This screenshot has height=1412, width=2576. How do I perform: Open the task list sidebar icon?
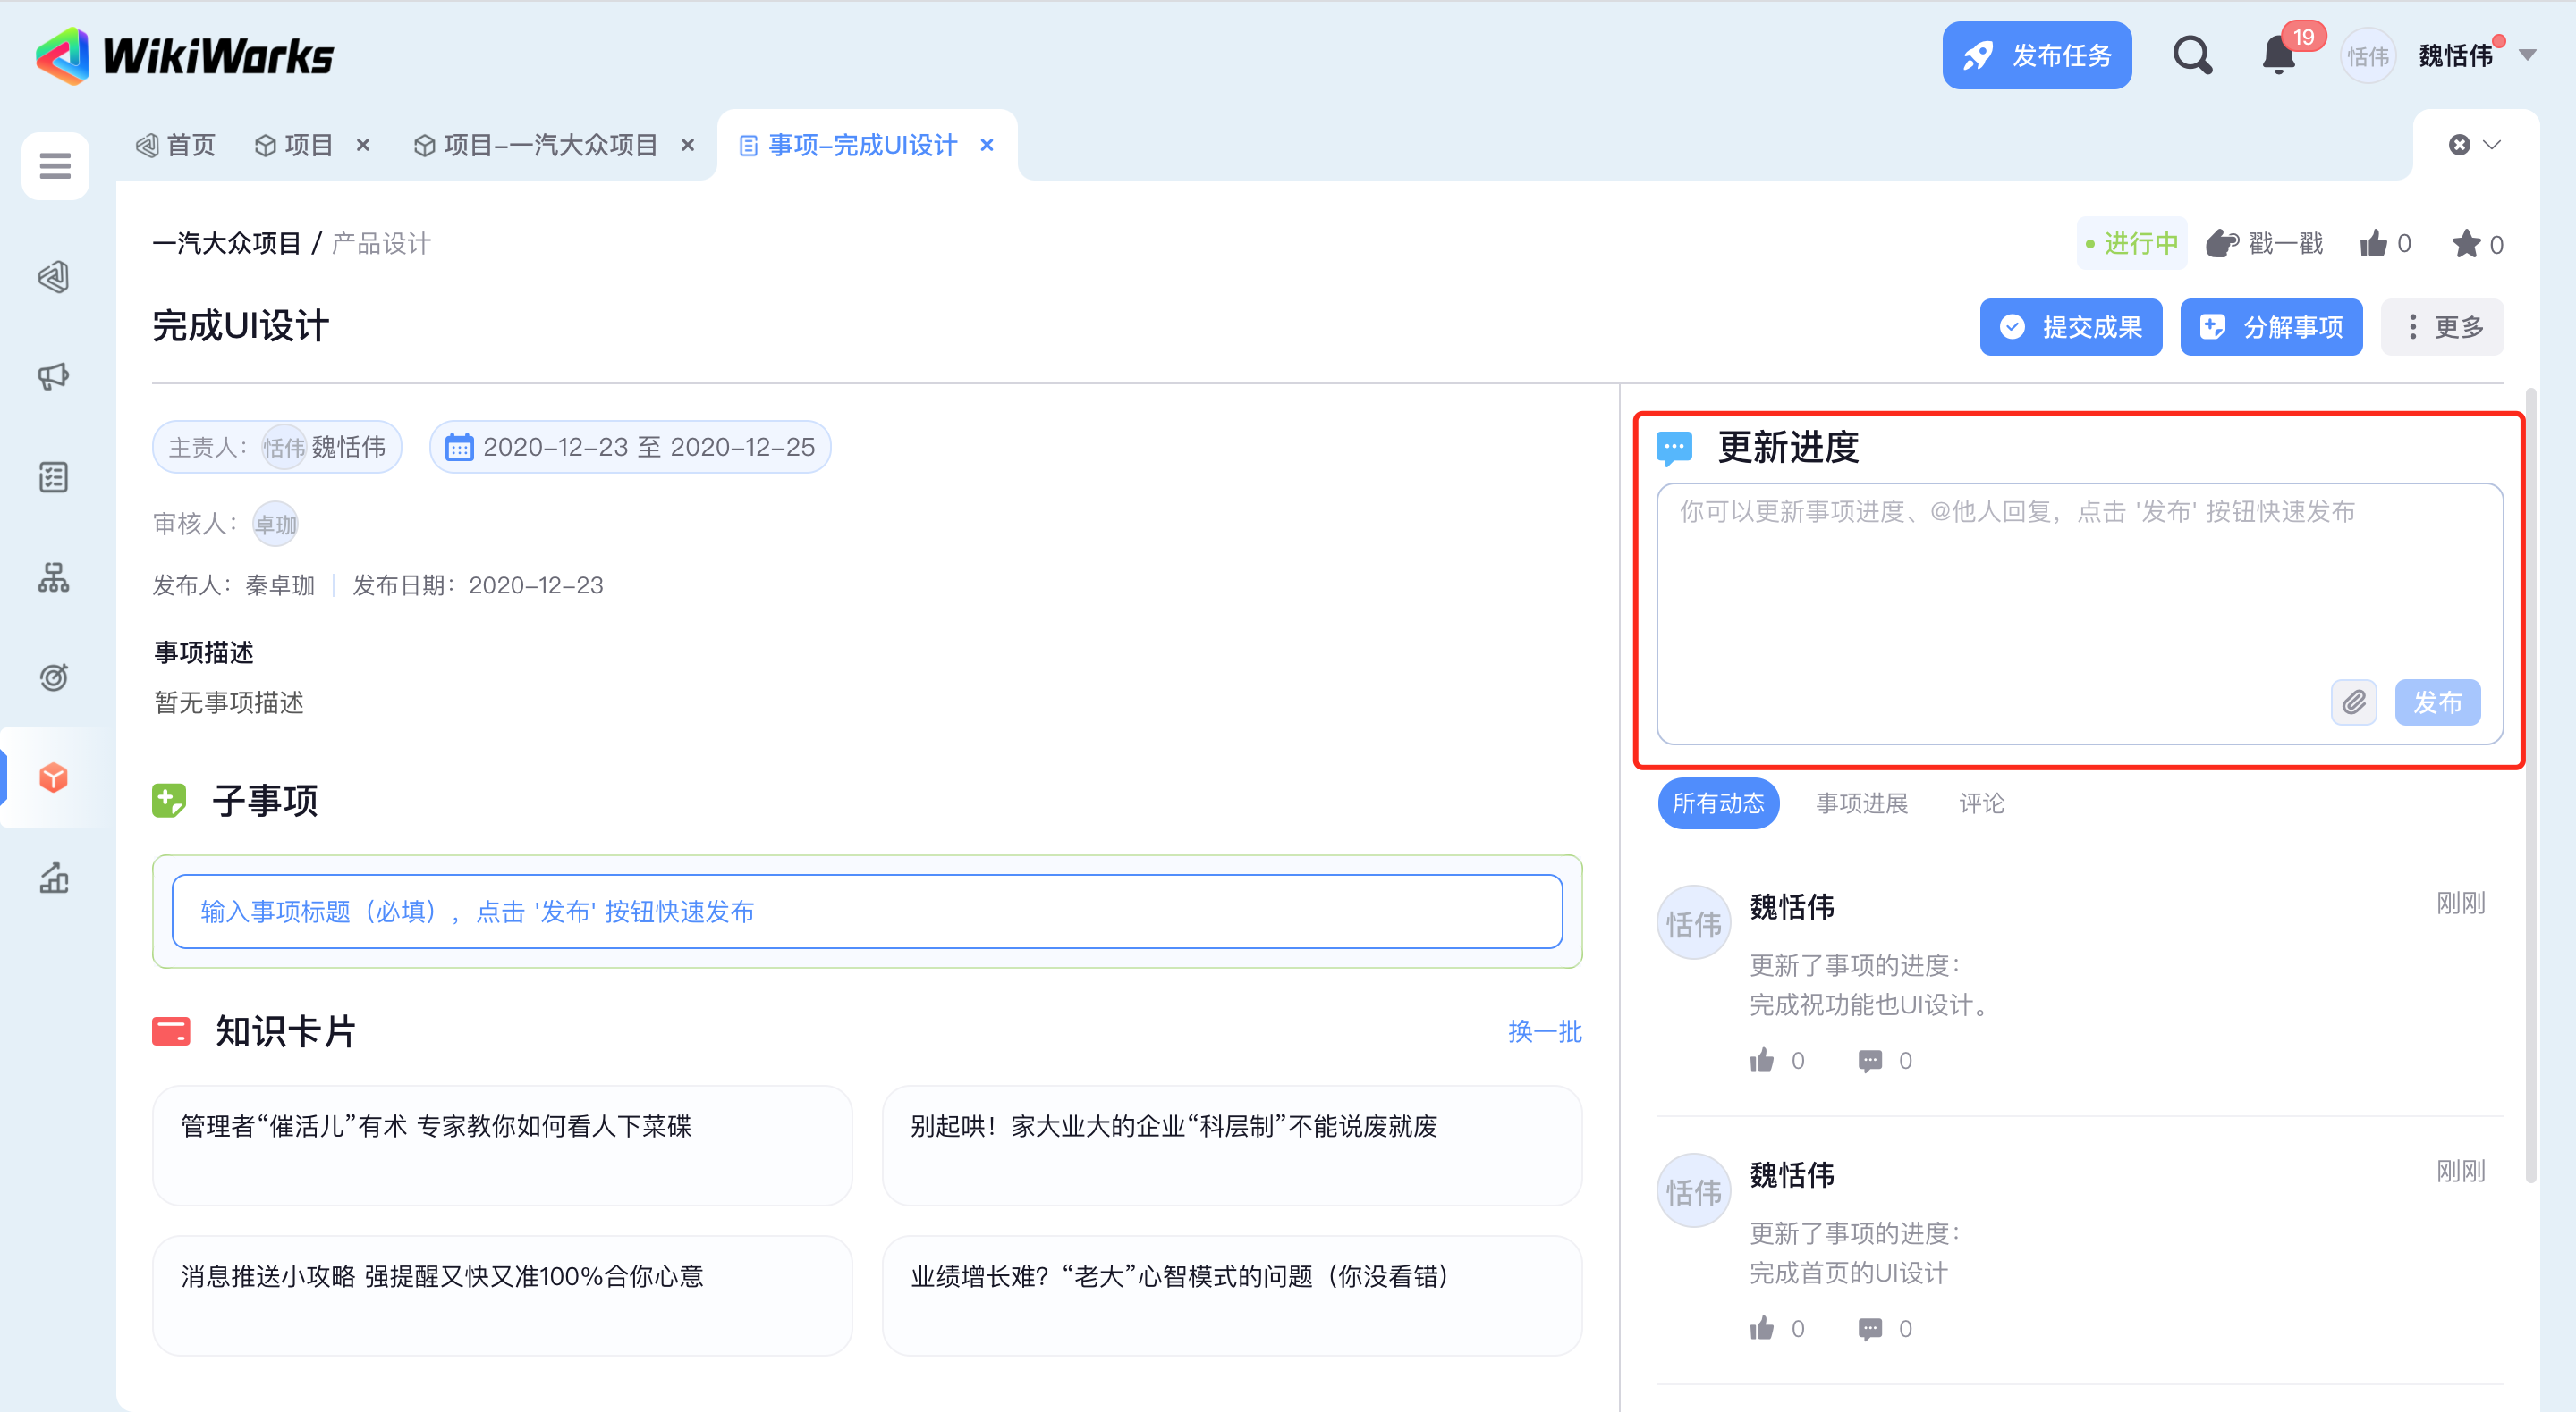(x=54, y=477)
